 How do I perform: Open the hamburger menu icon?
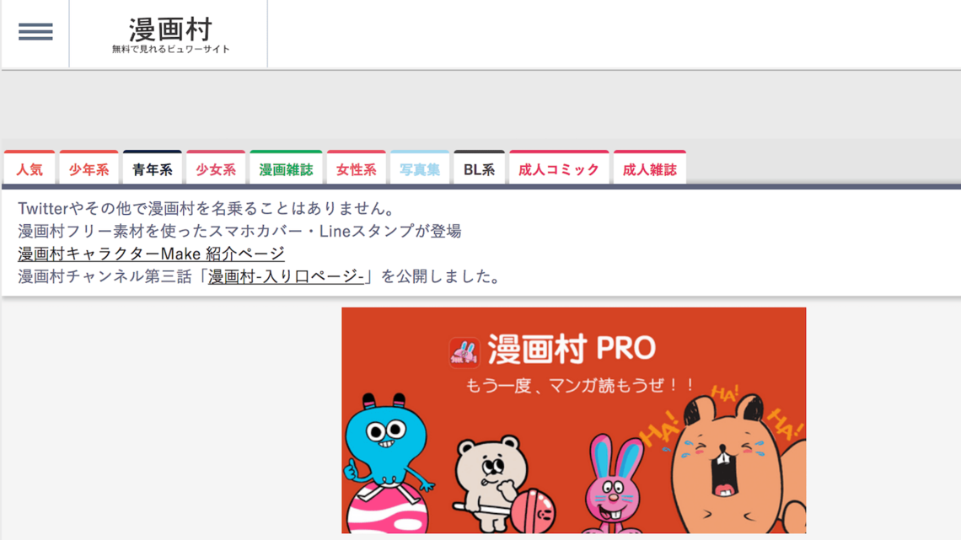[x=35, y=32]
